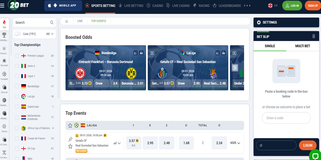This screenshot has width=321, height=160.
Task: Favorite the LaLiga league with star icon
Action: pyautogui.click(x=70, y=125)
